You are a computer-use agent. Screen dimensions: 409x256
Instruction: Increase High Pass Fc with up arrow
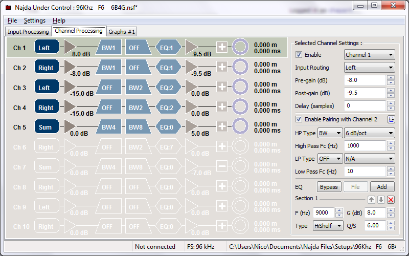point(391,143)
